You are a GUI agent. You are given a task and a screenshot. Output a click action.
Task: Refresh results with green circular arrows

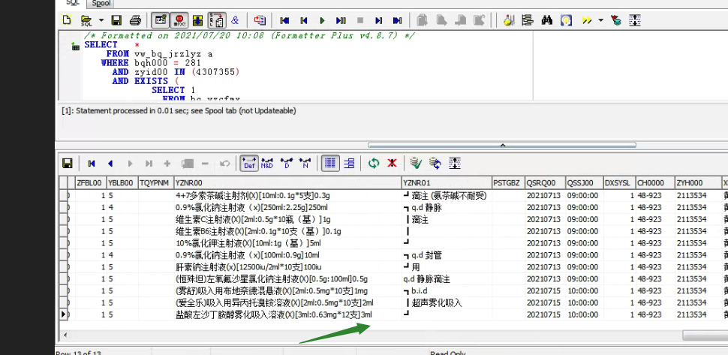pos(374,164)
